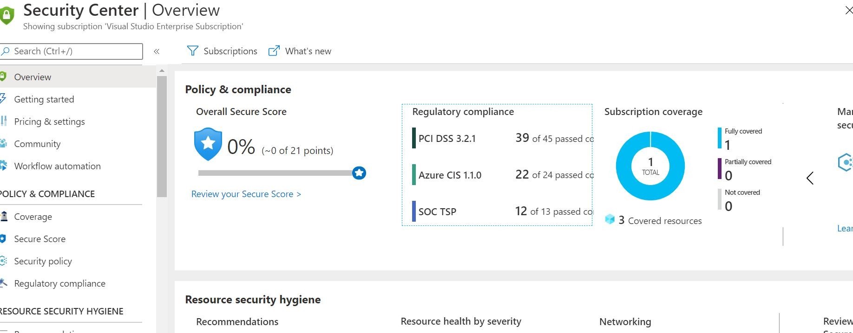853x333 pixels.
Task: Close the Security Center blade
Action: tap(849, 10)
